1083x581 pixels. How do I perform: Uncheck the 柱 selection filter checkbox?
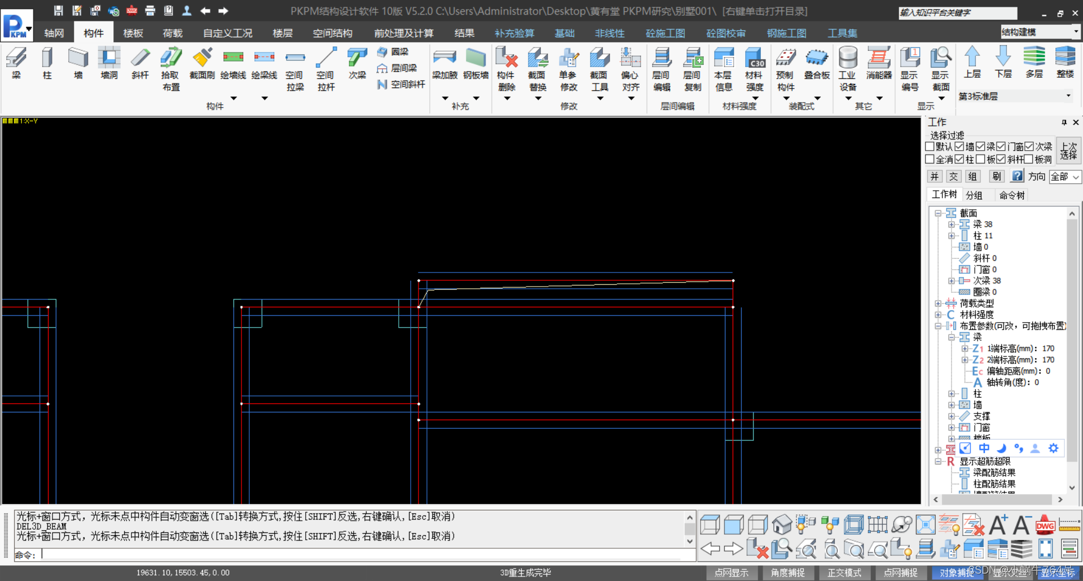click(x=959, y=160)
